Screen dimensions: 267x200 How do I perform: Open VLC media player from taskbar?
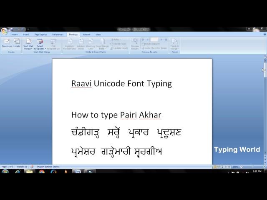tap(66, 171)
